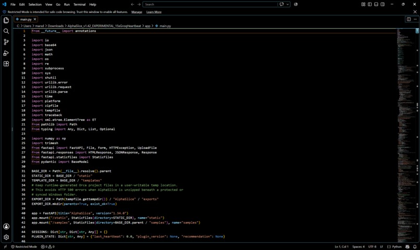Click the Learn More link
420x250 pixels.
tap(154, 12)
